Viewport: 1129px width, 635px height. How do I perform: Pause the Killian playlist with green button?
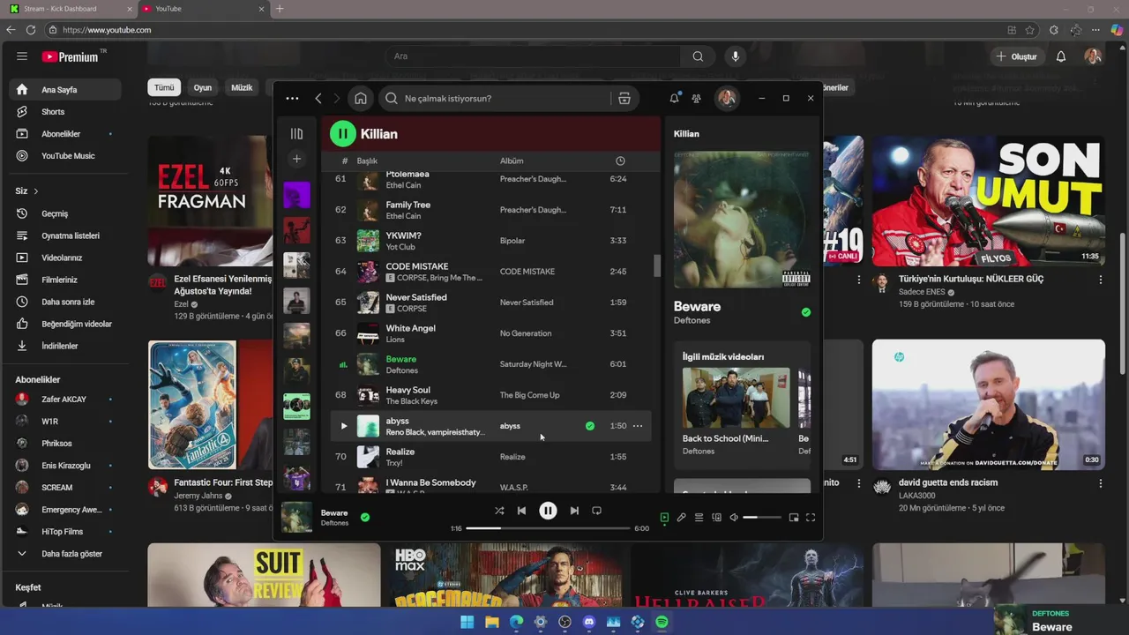point(342,134)
